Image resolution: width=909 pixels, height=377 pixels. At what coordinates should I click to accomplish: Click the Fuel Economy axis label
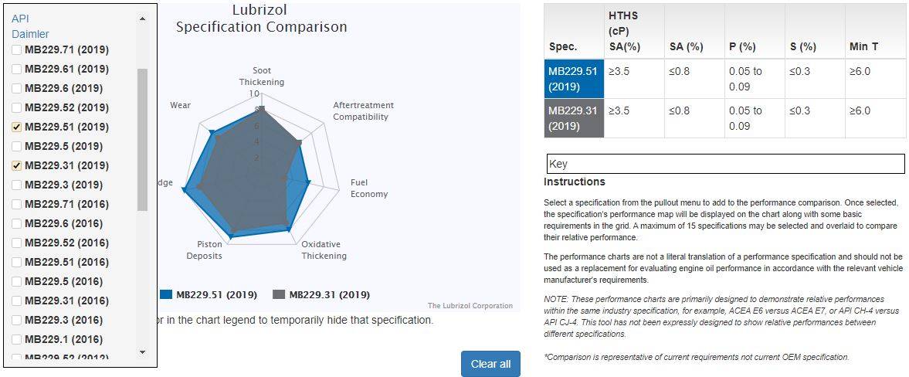tap(368, 188)
